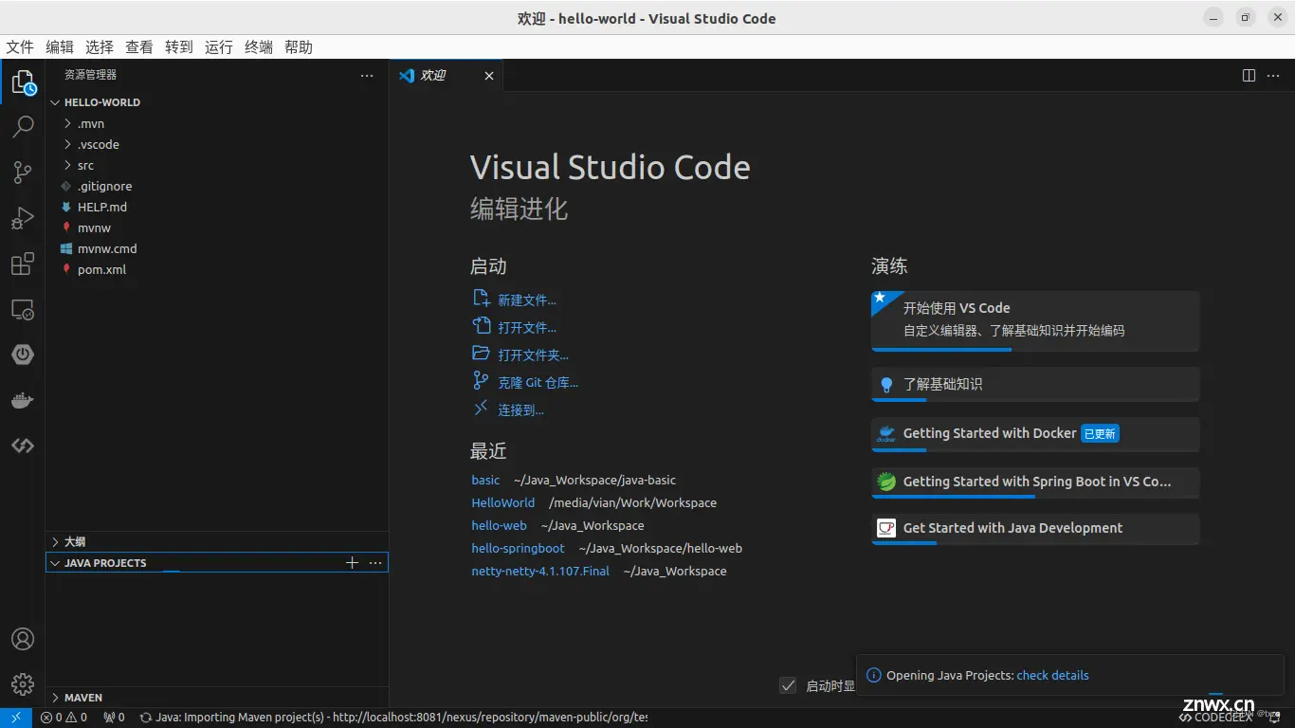The image size is (1295, 728).
Task: Open the Search view icon
Action: tap(23, 127)
